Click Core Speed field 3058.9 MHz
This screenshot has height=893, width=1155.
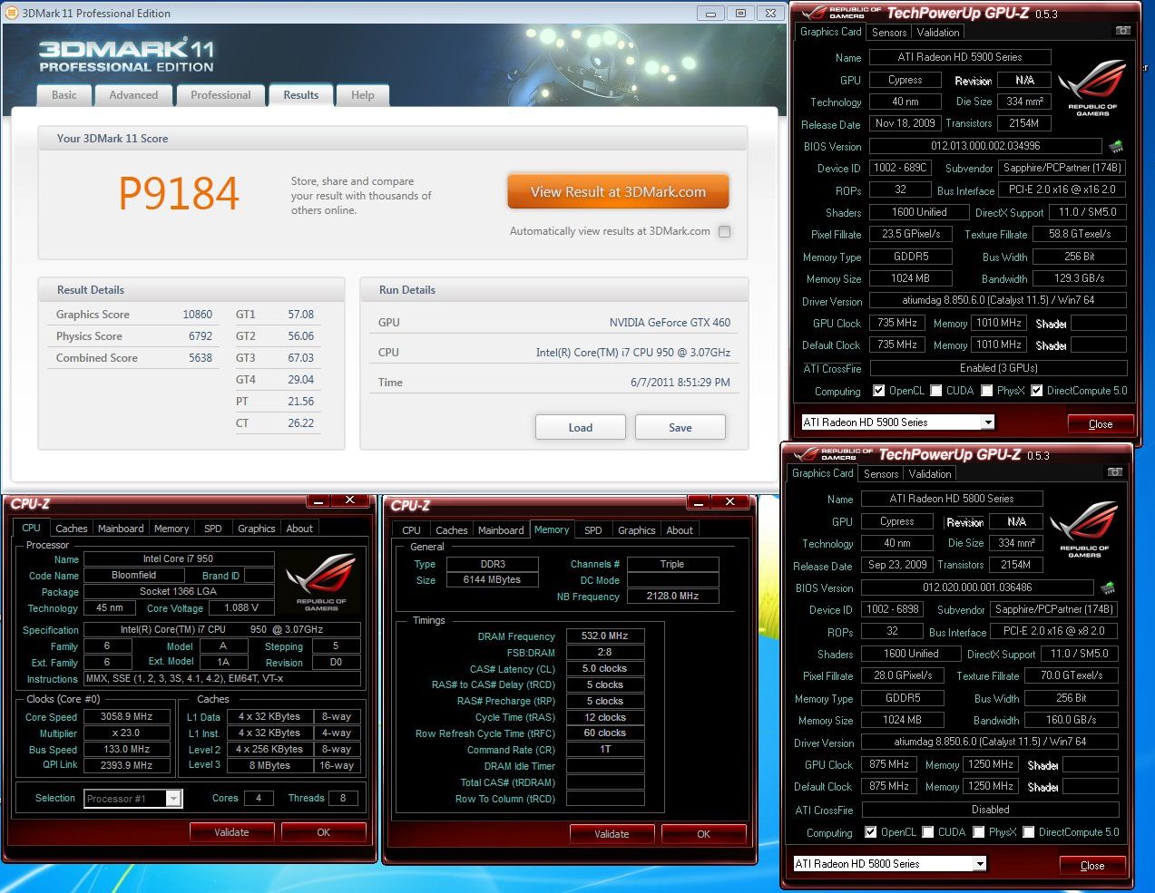127,716
